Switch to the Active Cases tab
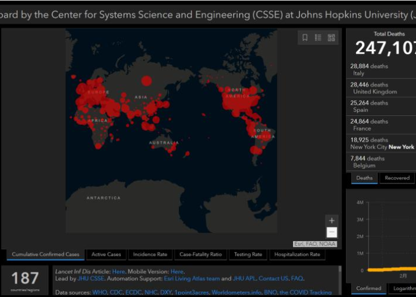 point(106,254)
